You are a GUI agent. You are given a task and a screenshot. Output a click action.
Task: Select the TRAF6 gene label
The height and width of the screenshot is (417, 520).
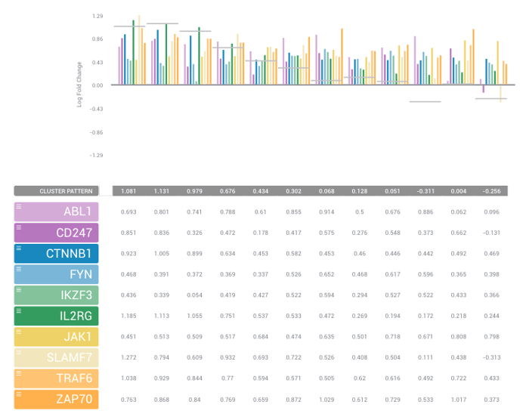click(x=56, y=378)
